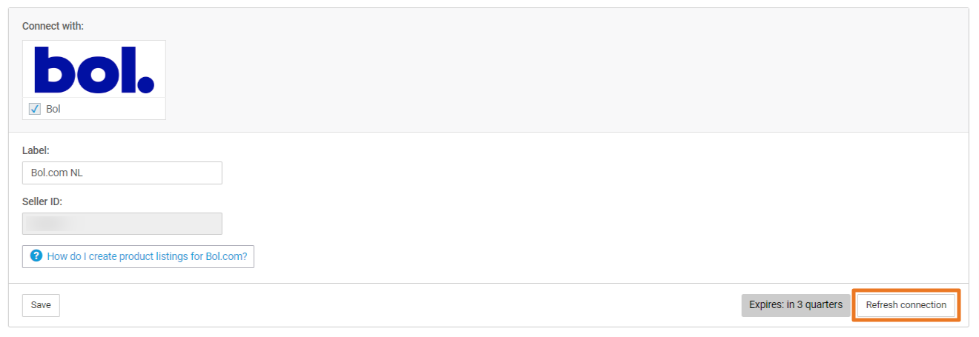Toggle the Bol checkbox
Screen dimensions: 979x337
pos(35,109)
